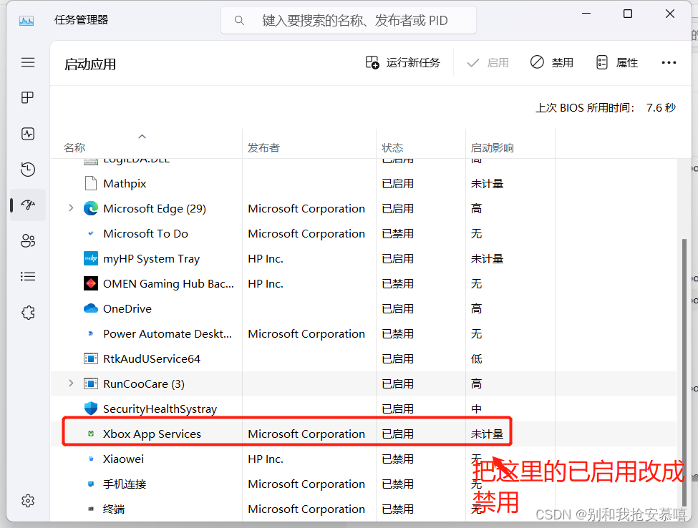Expand the Microsoft Edge (29) group
The image size is (698, 528).
coord(71,208)
